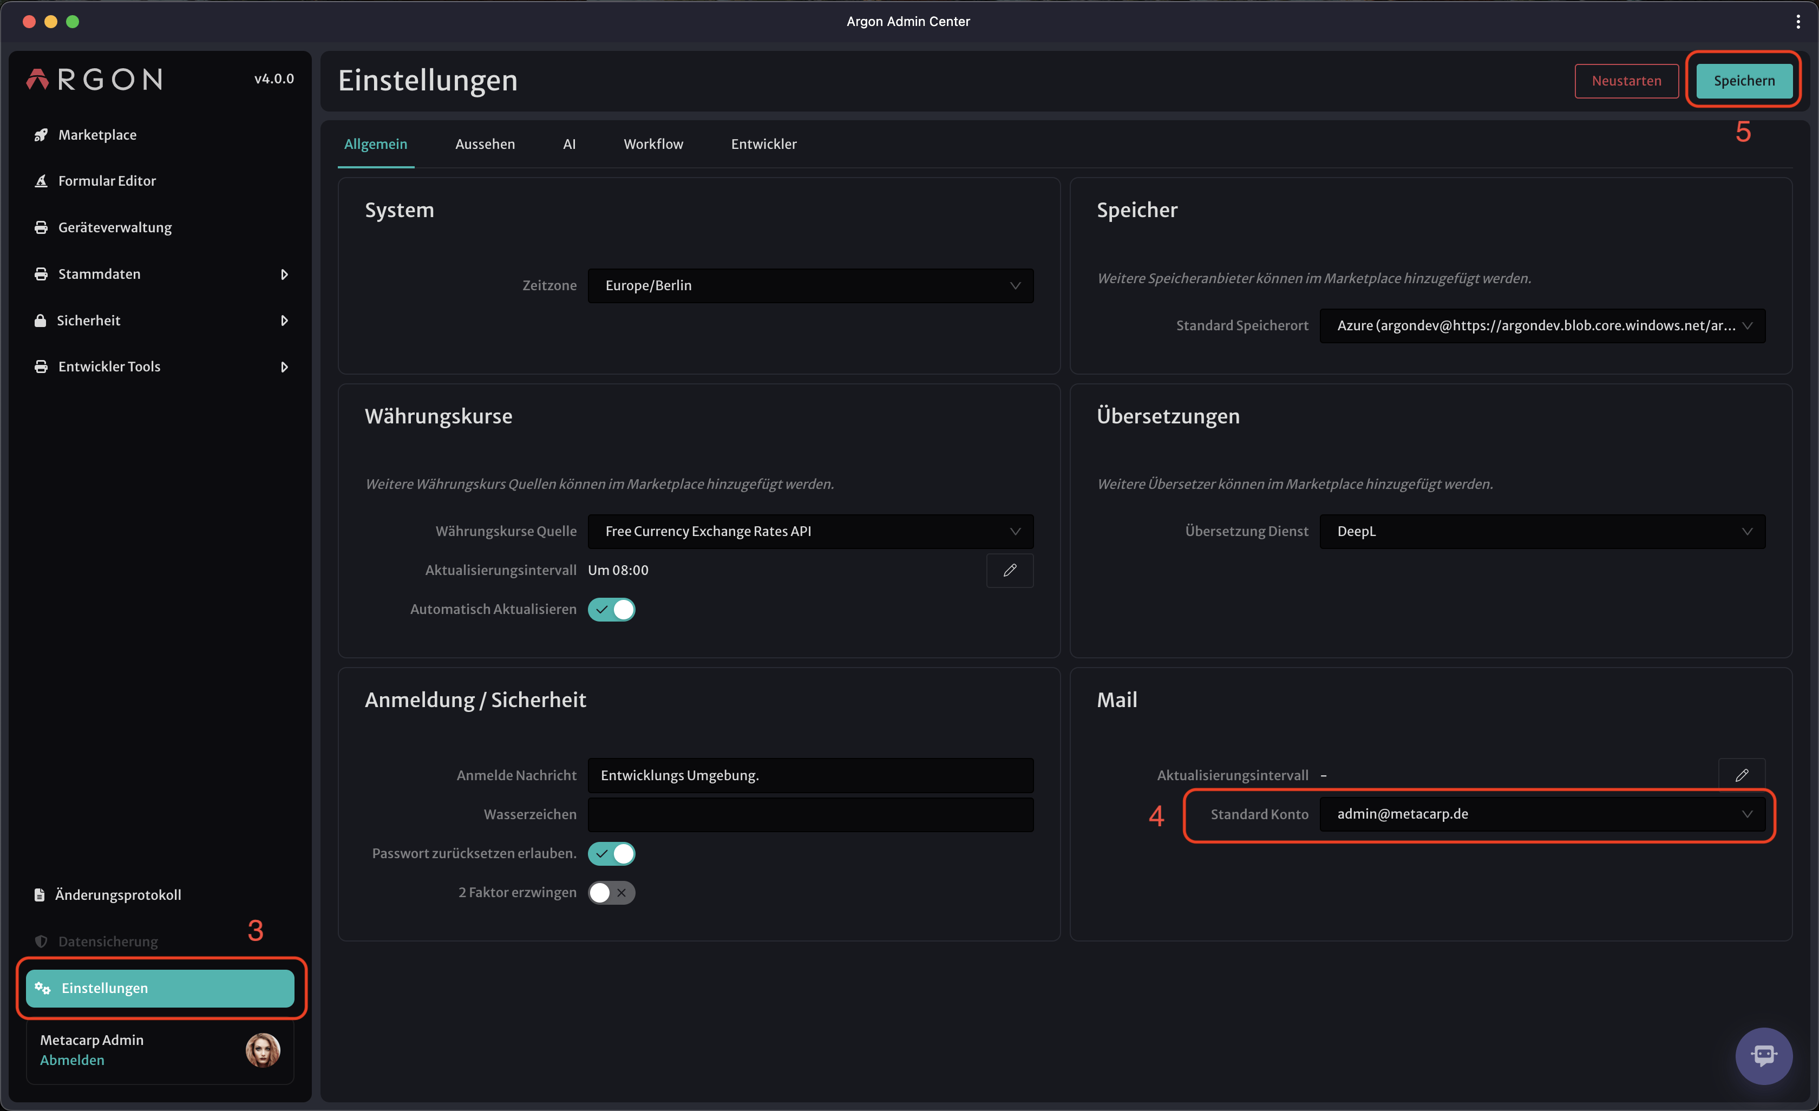Edit the Mail Aktualisierungsintervall via pencil icon
Image resolution: width=1819 pixels, height=1111 pixels.
(1742, 775)
